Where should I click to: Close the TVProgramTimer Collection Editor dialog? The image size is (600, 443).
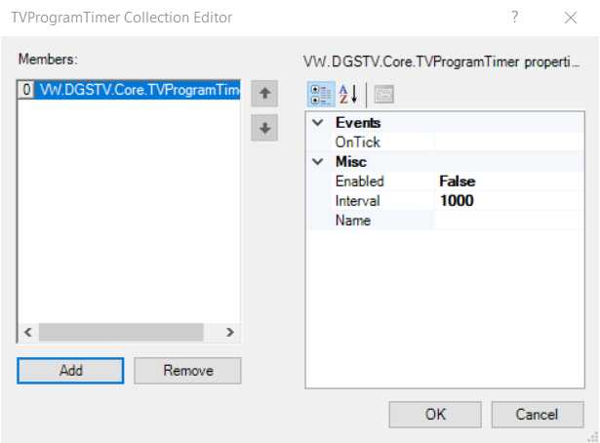pos(570,18)
